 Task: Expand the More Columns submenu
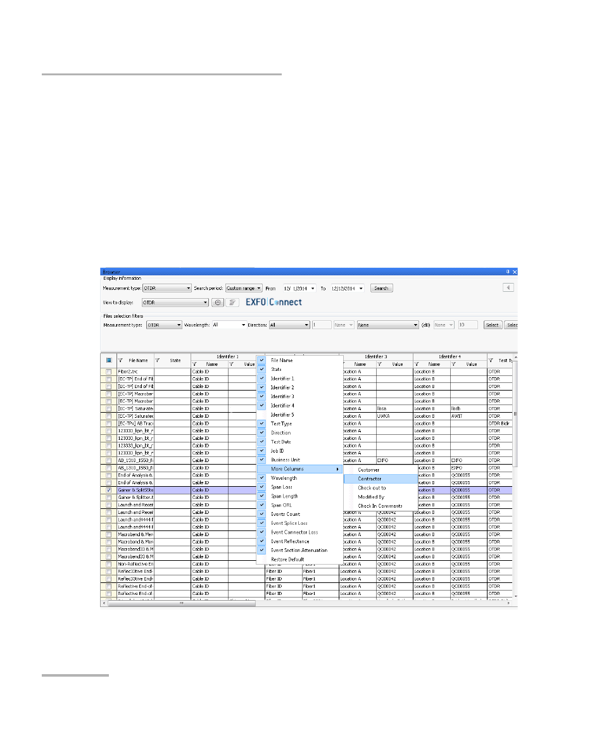[300, 469]
